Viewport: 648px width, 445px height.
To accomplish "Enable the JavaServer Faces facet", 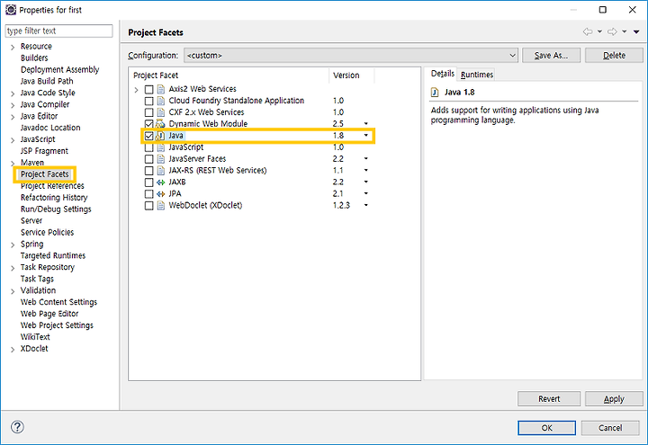I will pyautogui.click(x=148, y=159).
